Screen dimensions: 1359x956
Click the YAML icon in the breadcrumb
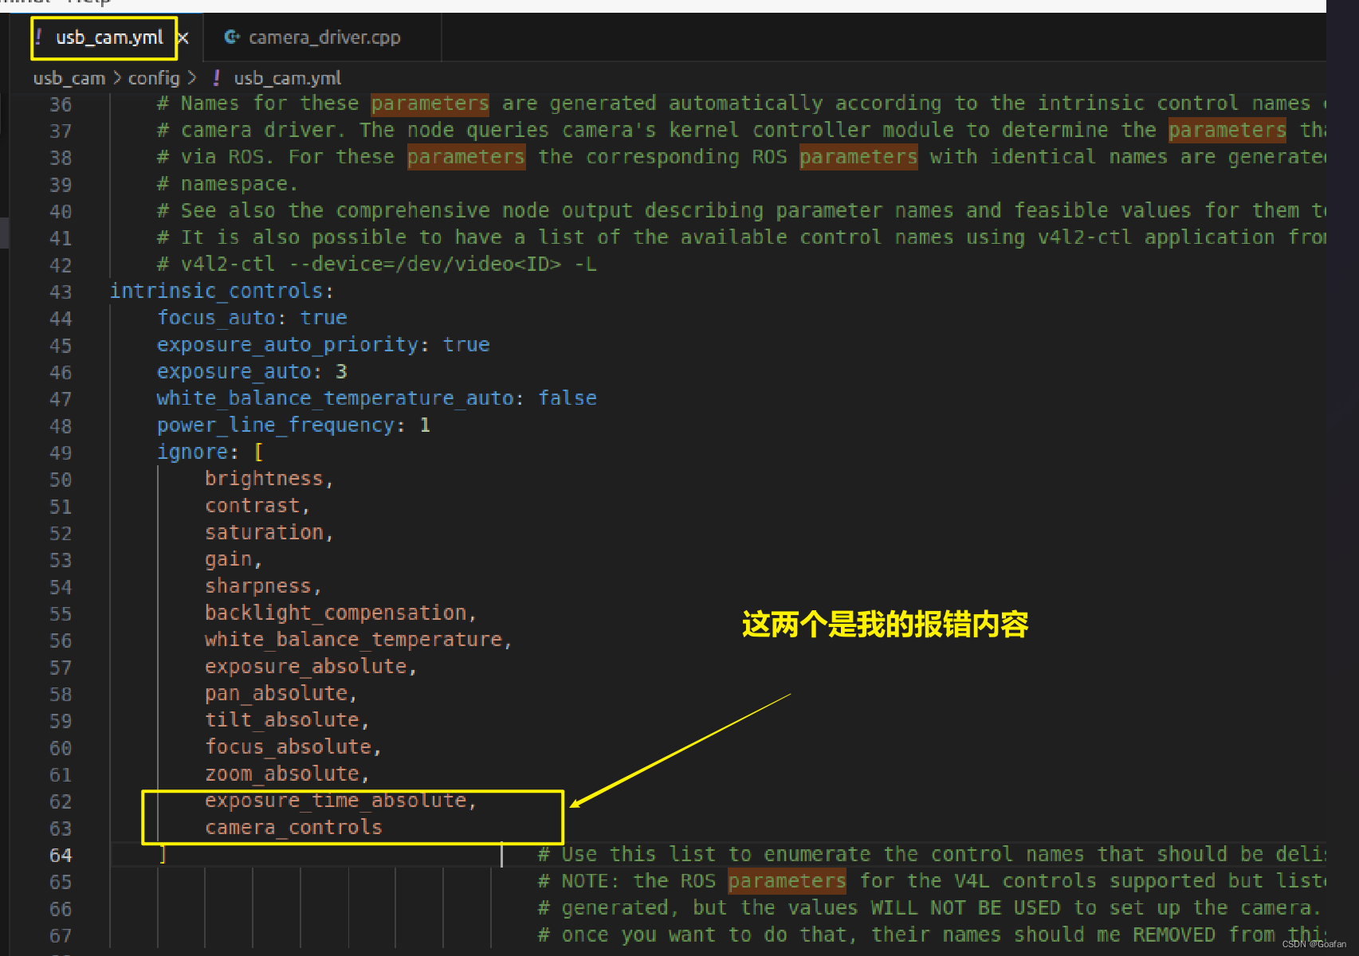pyautogui.click(x=217, y=78)
